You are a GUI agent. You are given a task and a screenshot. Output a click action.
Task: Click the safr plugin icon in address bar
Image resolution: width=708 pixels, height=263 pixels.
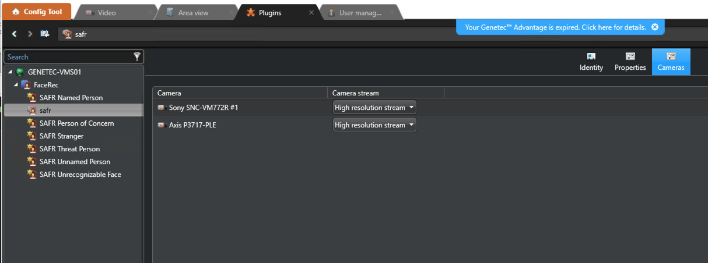click(x=67, y=34)
